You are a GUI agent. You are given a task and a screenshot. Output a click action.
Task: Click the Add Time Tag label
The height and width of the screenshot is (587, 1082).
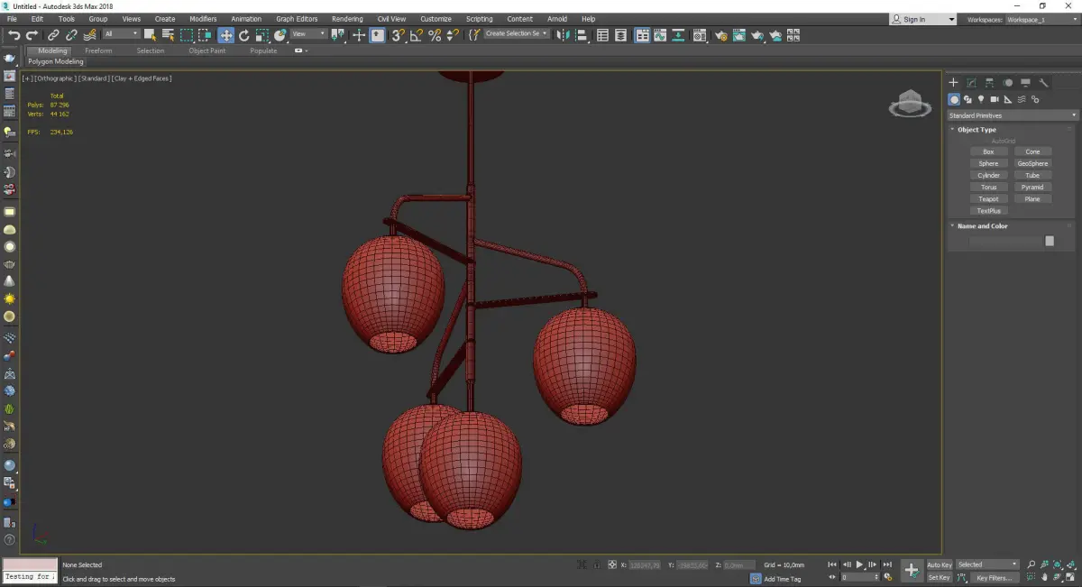point(783,579)
